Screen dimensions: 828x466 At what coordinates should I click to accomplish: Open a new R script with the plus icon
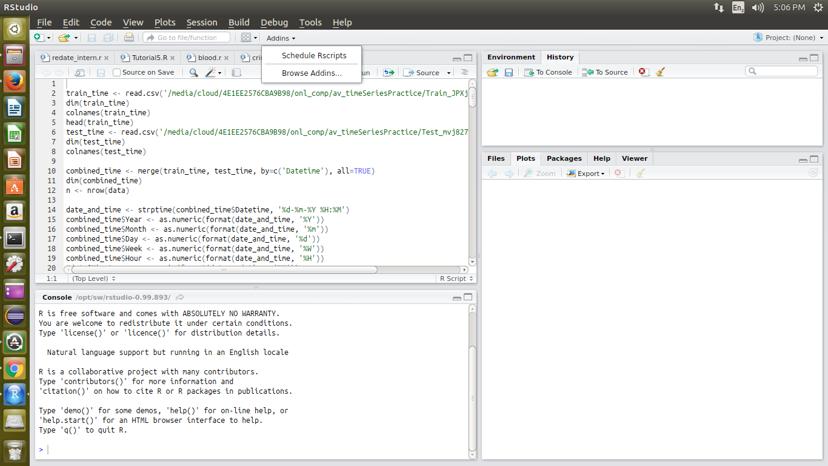click(x=38, y=37)
